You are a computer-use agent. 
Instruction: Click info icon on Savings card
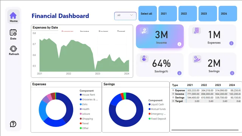(232, 73)
